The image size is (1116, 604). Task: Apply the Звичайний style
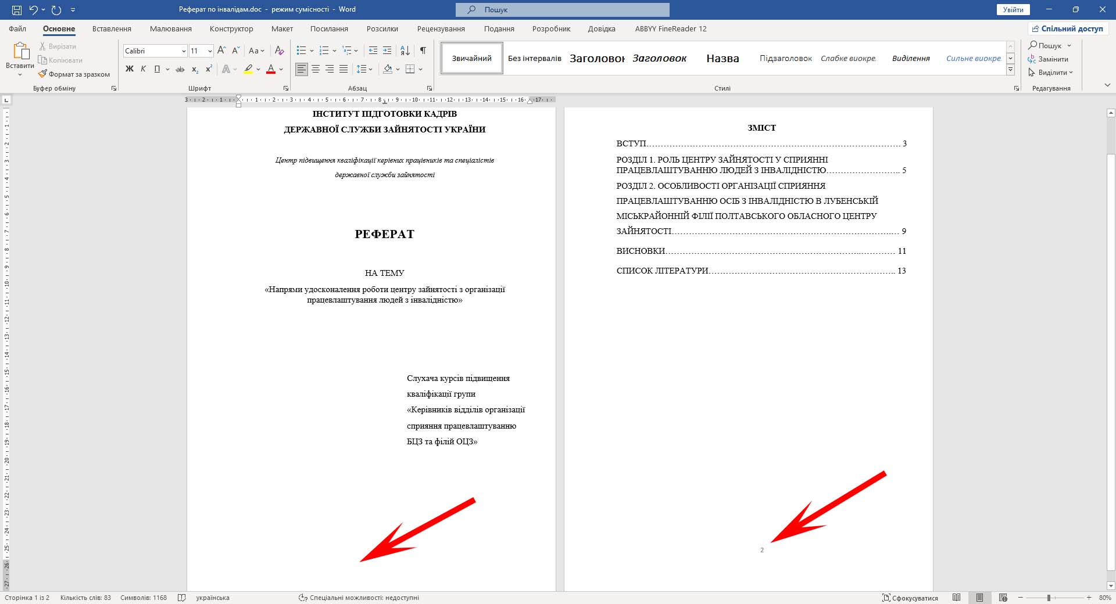[472, 58]
